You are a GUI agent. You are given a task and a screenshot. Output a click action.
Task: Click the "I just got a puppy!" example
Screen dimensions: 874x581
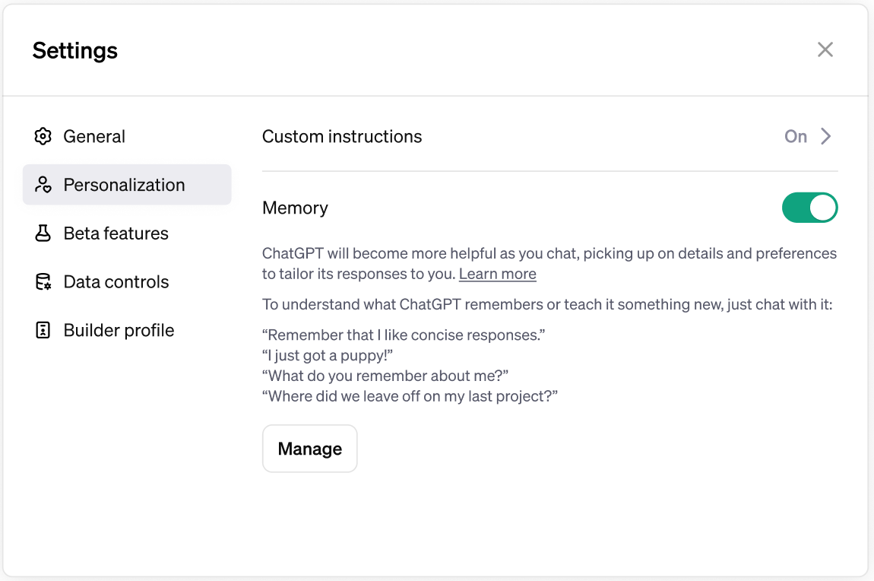click(328, 355)
